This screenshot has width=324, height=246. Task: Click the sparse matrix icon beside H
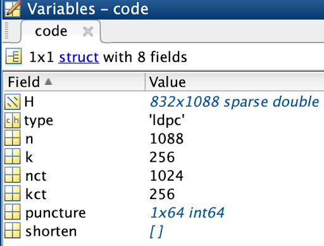tap(13, 101)
